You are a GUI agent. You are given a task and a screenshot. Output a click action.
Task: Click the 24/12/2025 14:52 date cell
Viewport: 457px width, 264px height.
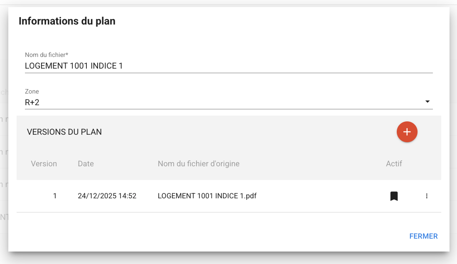(x=107, y=196)
